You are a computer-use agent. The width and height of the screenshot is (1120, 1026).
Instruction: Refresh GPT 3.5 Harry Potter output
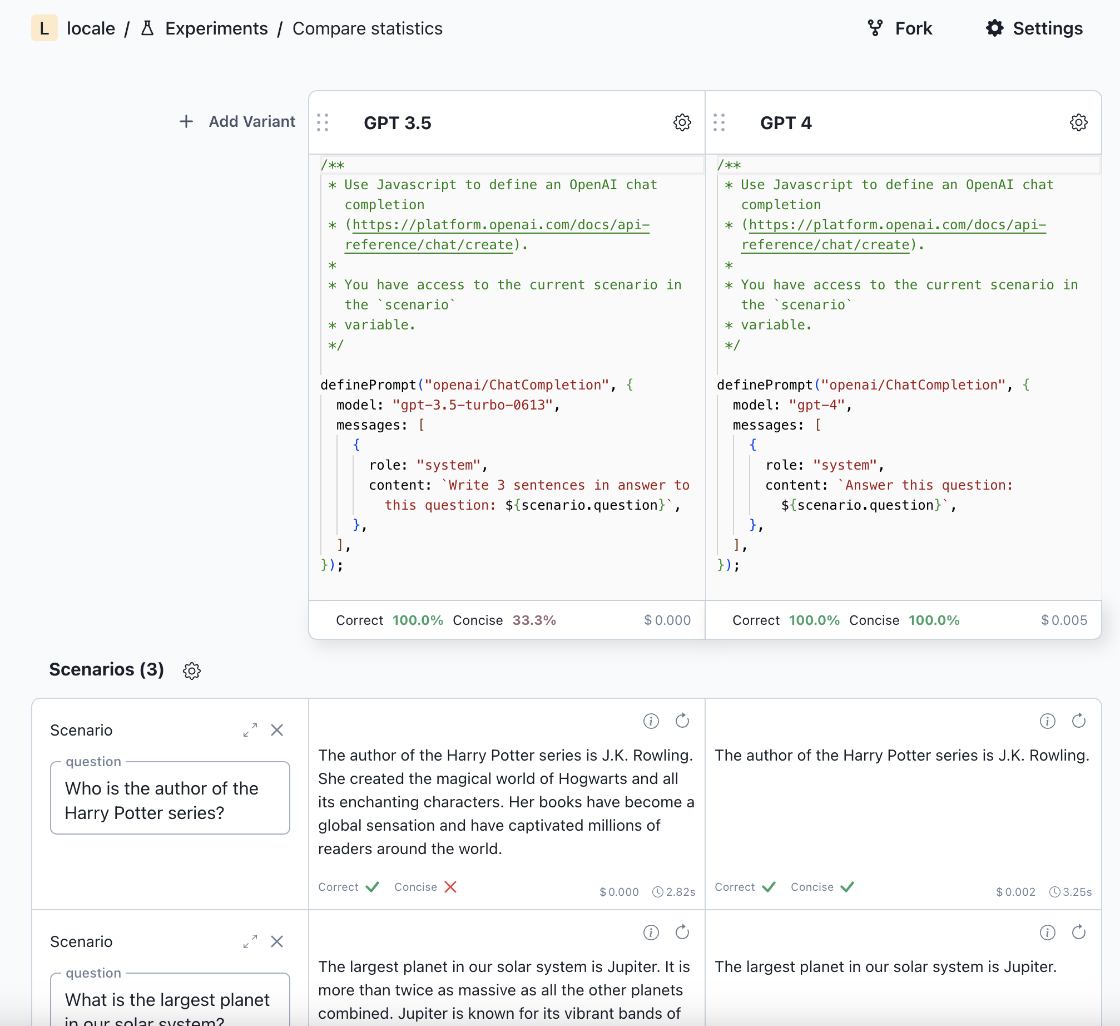682,721
